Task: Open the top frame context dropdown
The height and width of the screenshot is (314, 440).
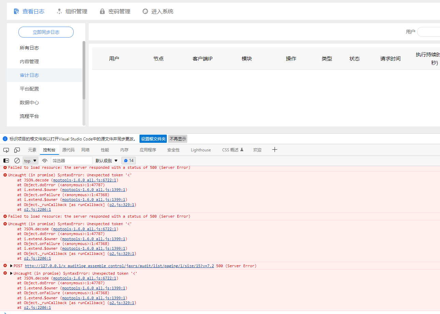Action: [x=30, y=160]
